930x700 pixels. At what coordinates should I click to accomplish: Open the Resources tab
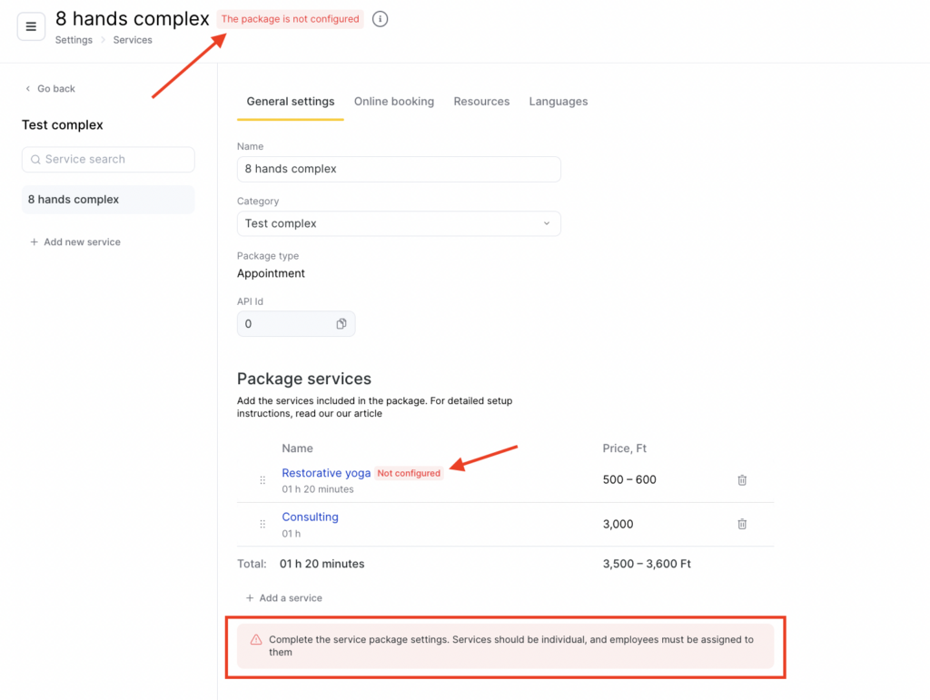pyautogui.click(x=481, y=102)
